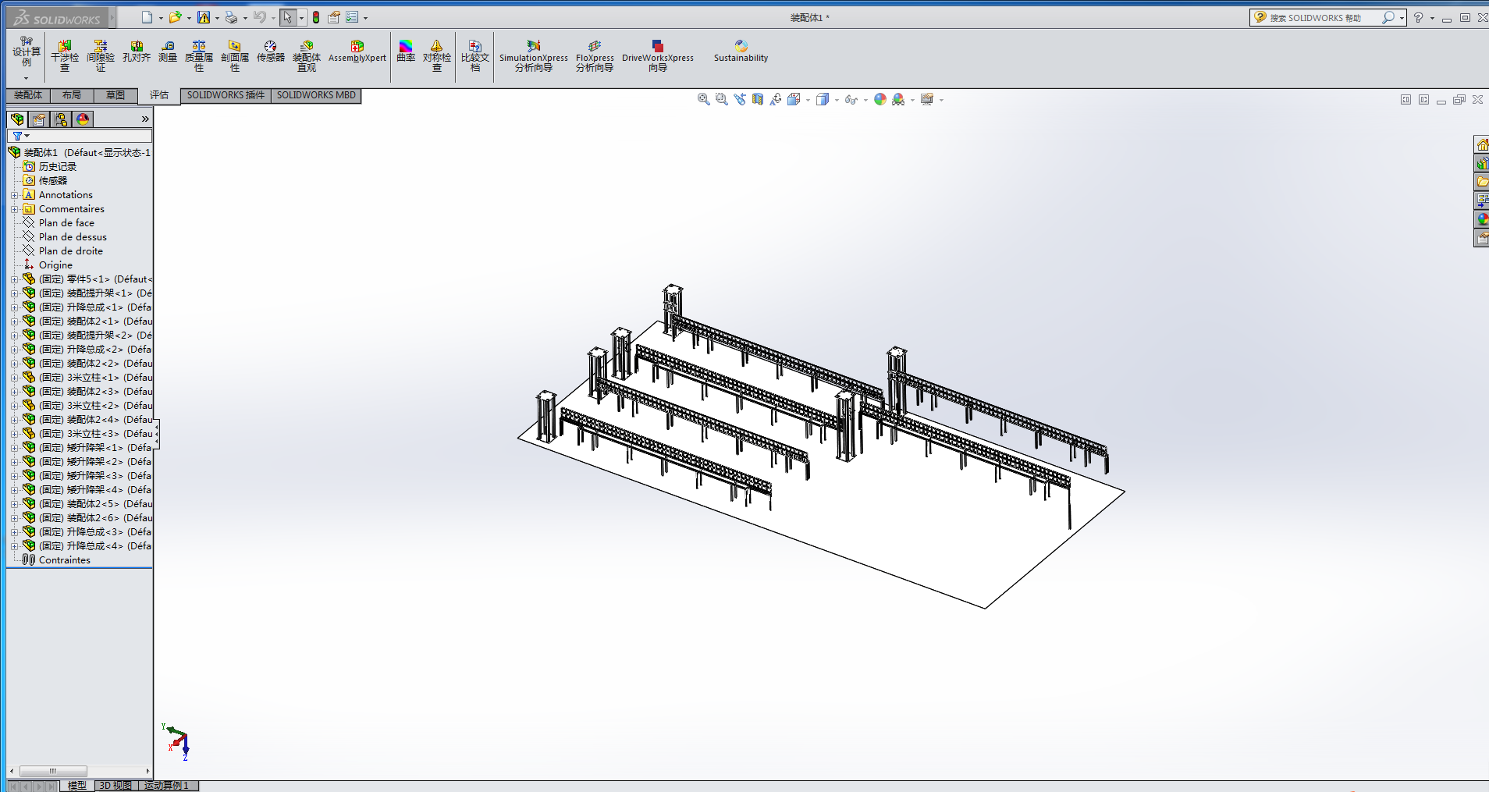Select the 测量 measure tool
Image resolution: width=1489 pixels, height=792 pixels.
pos(168,51)
